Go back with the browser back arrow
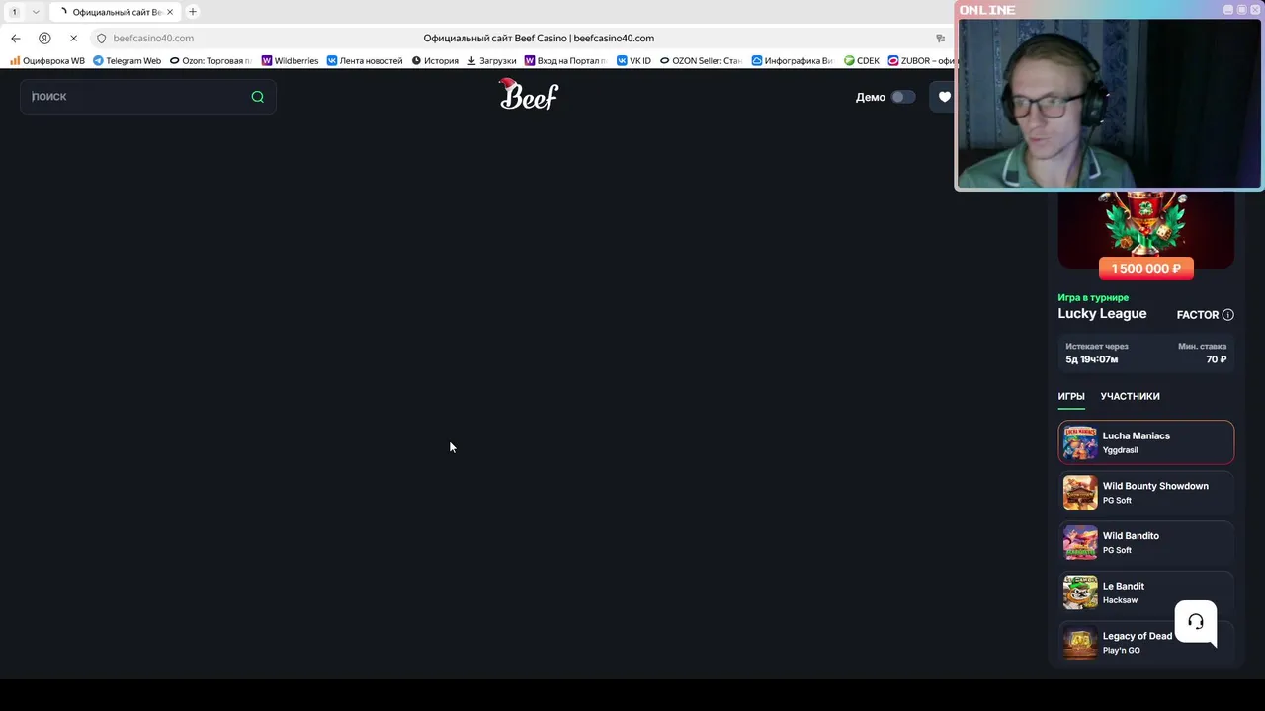The width and height of the screenshot is (1265, 711). pyautogui.click(x=16, y=38)
